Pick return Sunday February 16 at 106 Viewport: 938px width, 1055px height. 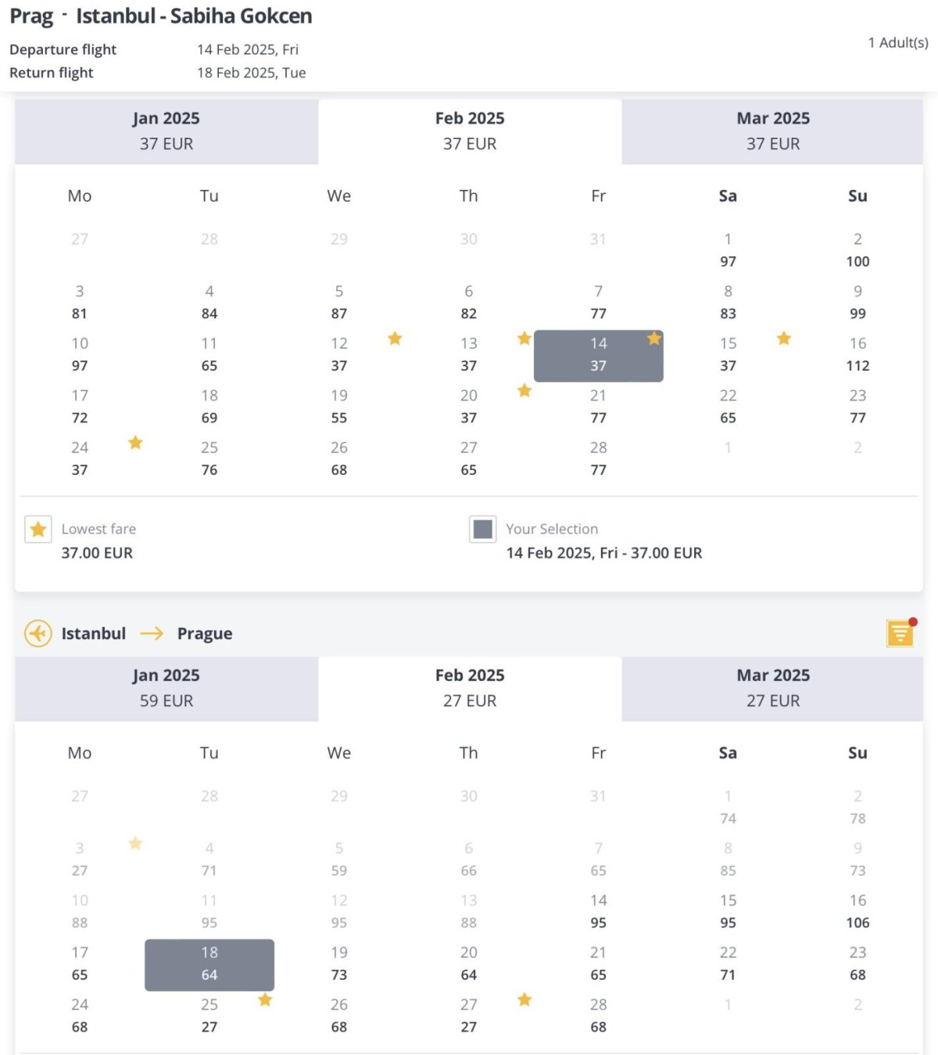(857, 912)
